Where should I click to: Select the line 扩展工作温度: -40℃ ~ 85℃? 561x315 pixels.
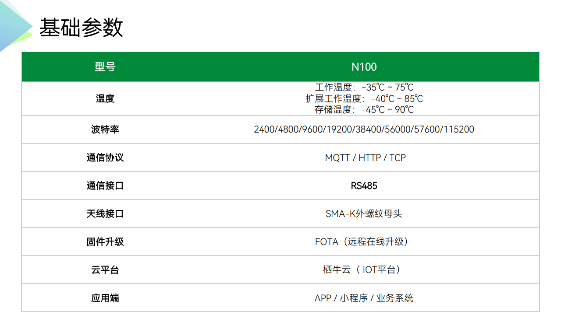coord(364,98)
